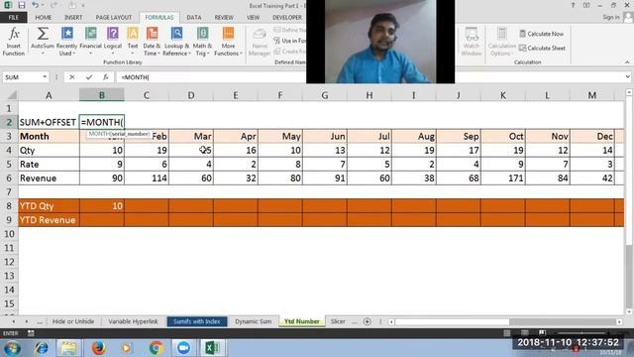The image size is (634, 357).
Task: Expand the formula bar
Action: pyautogui.click(x=627, y=77)
